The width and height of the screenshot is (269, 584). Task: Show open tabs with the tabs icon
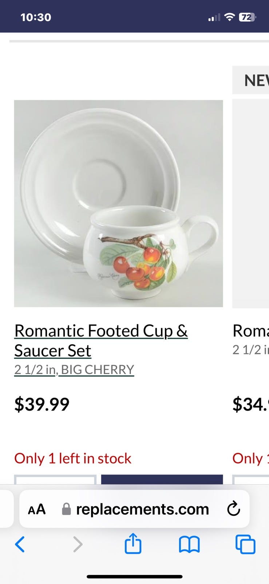[245, 544]
